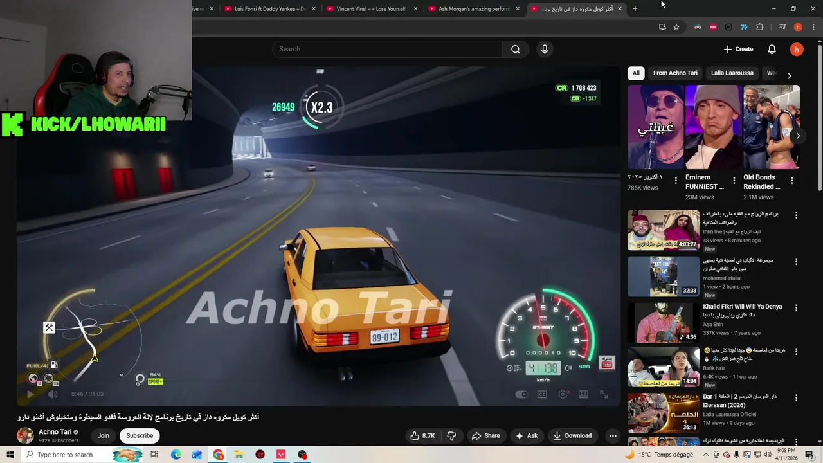The width and height of the screenshot is (823, 463).
Task: Open Achno Tari channel name link
Action: click(55, 432)
